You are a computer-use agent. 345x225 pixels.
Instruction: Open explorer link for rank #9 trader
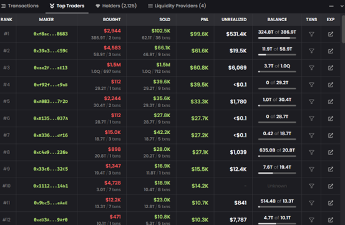[331, 169]
